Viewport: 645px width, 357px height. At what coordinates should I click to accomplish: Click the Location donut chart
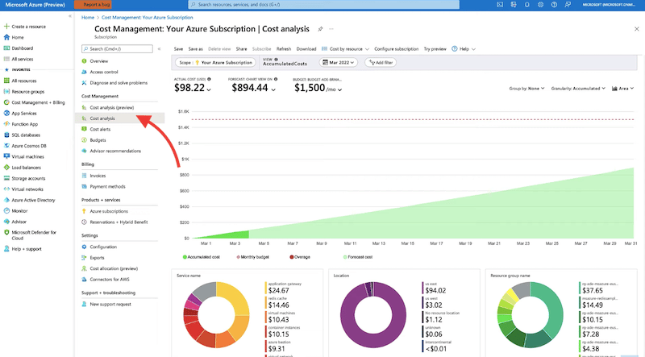[x=373, y=315]
